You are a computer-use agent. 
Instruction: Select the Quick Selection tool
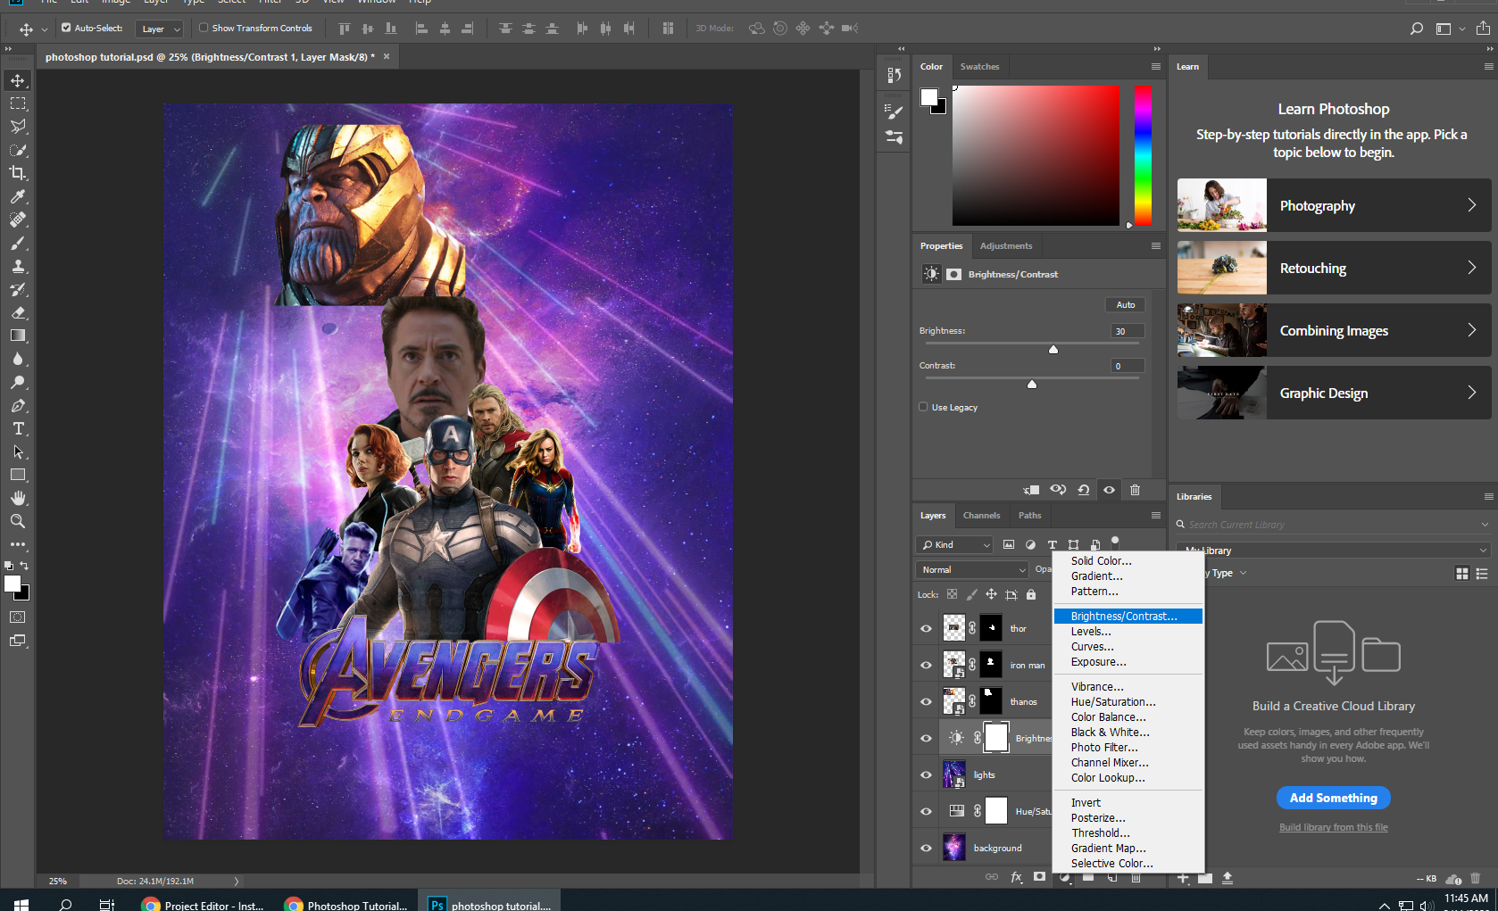click(x=18, y=150)
